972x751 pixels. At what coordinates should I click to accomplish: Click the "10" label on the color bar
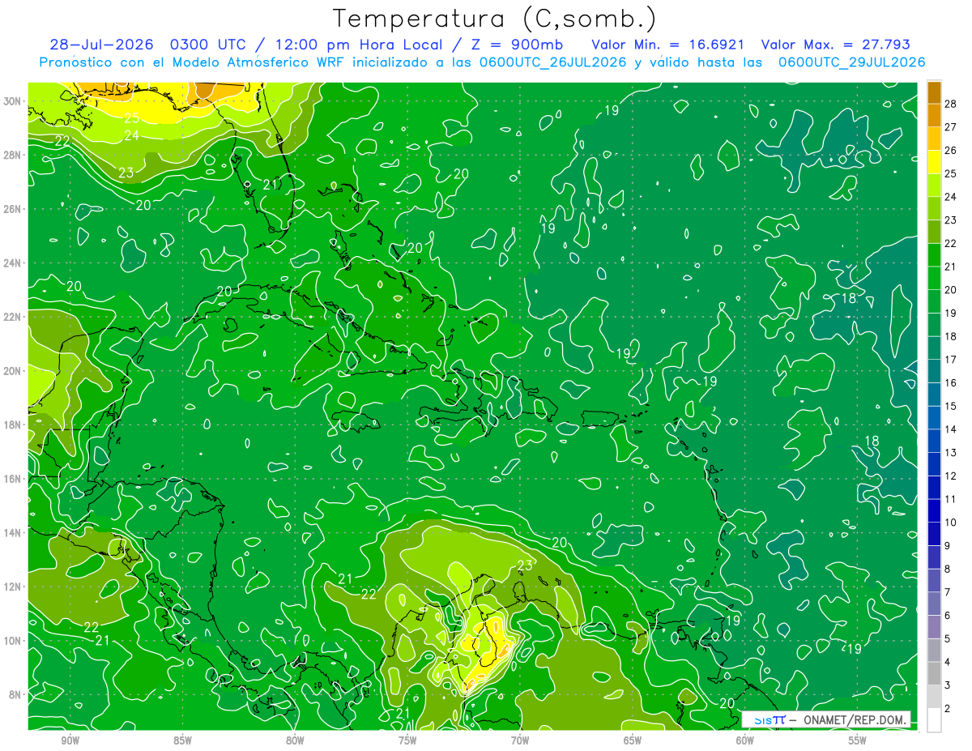point(952,523)
